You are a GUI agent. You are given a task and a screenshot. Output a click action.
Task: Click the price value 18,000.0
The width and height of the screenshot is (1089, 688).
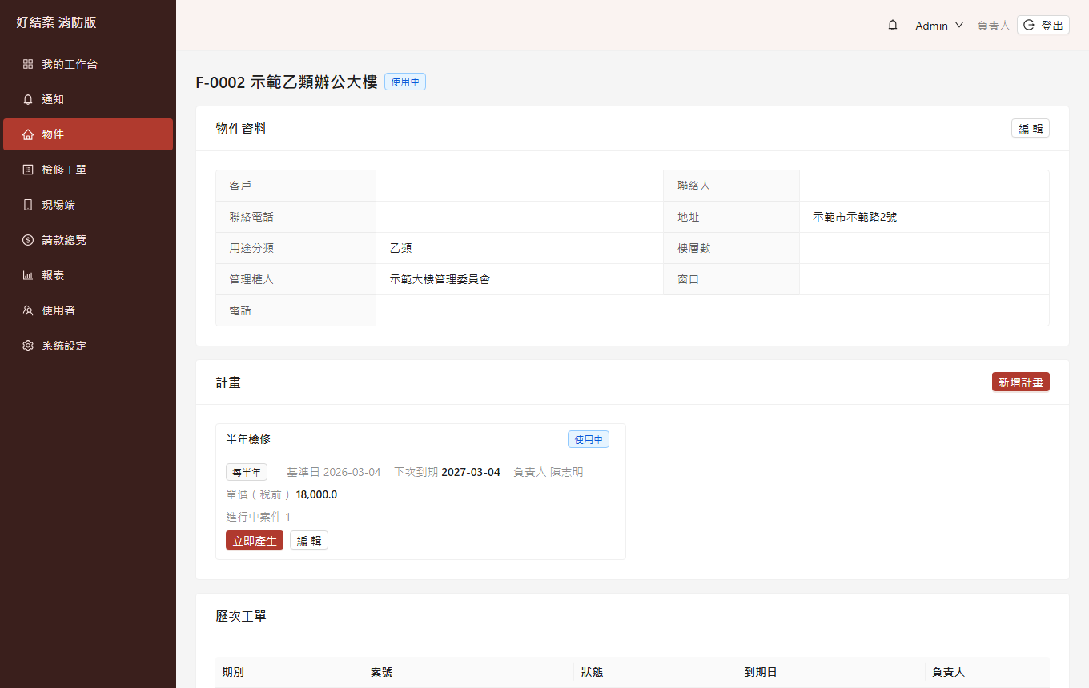[x=316, y=494]
